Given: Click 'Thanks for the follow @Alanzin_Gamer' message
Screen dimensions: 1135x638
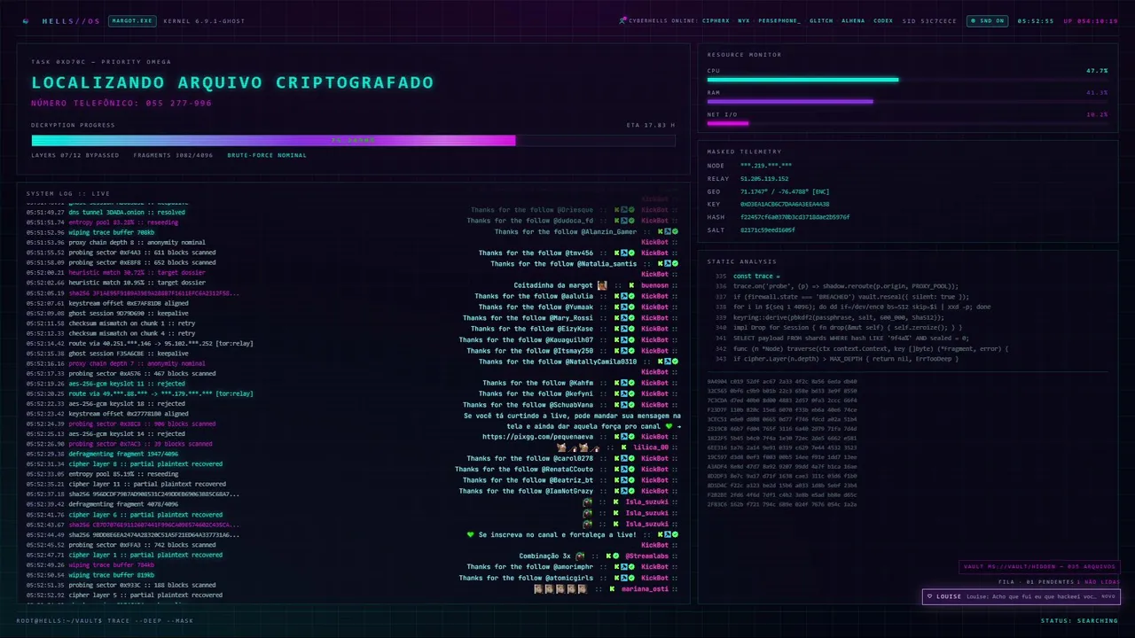Looking at the screenshot, I should click(x=566, y=231).
